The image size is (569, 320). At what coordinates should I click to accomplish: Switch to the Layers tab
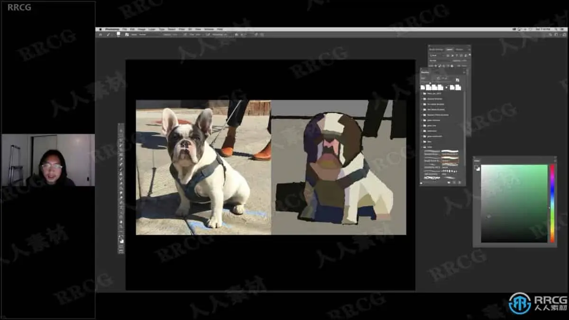[450, 49]
